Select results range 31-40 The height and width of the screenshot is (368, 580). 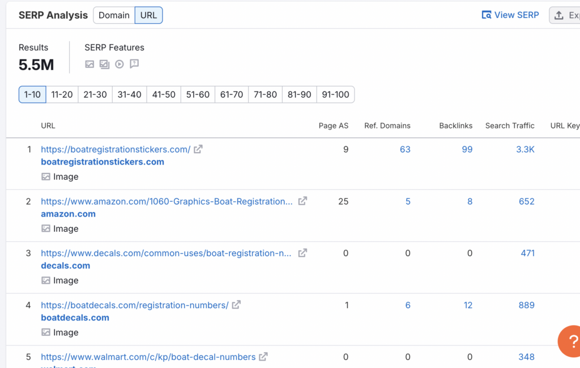(130, 94)
